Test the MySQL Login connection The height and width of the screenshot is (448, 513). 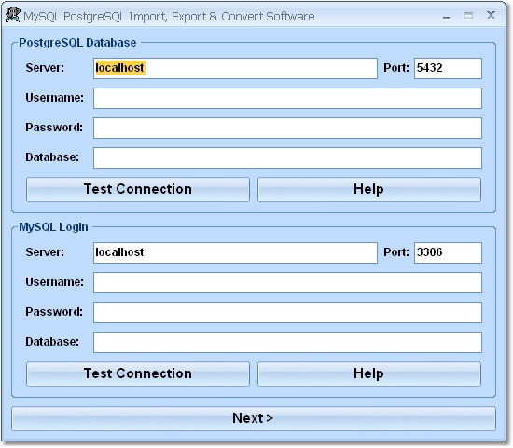(138, 373)
